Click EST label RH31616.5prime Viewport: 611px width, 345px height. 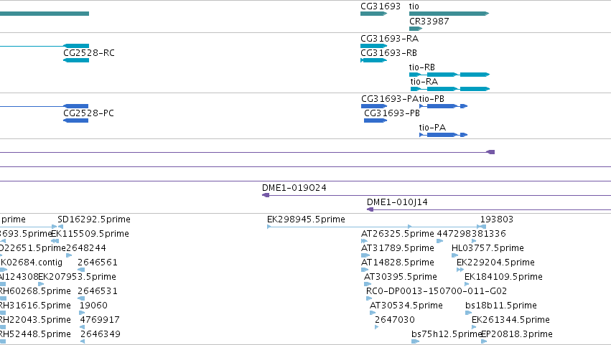pos(35,306)
